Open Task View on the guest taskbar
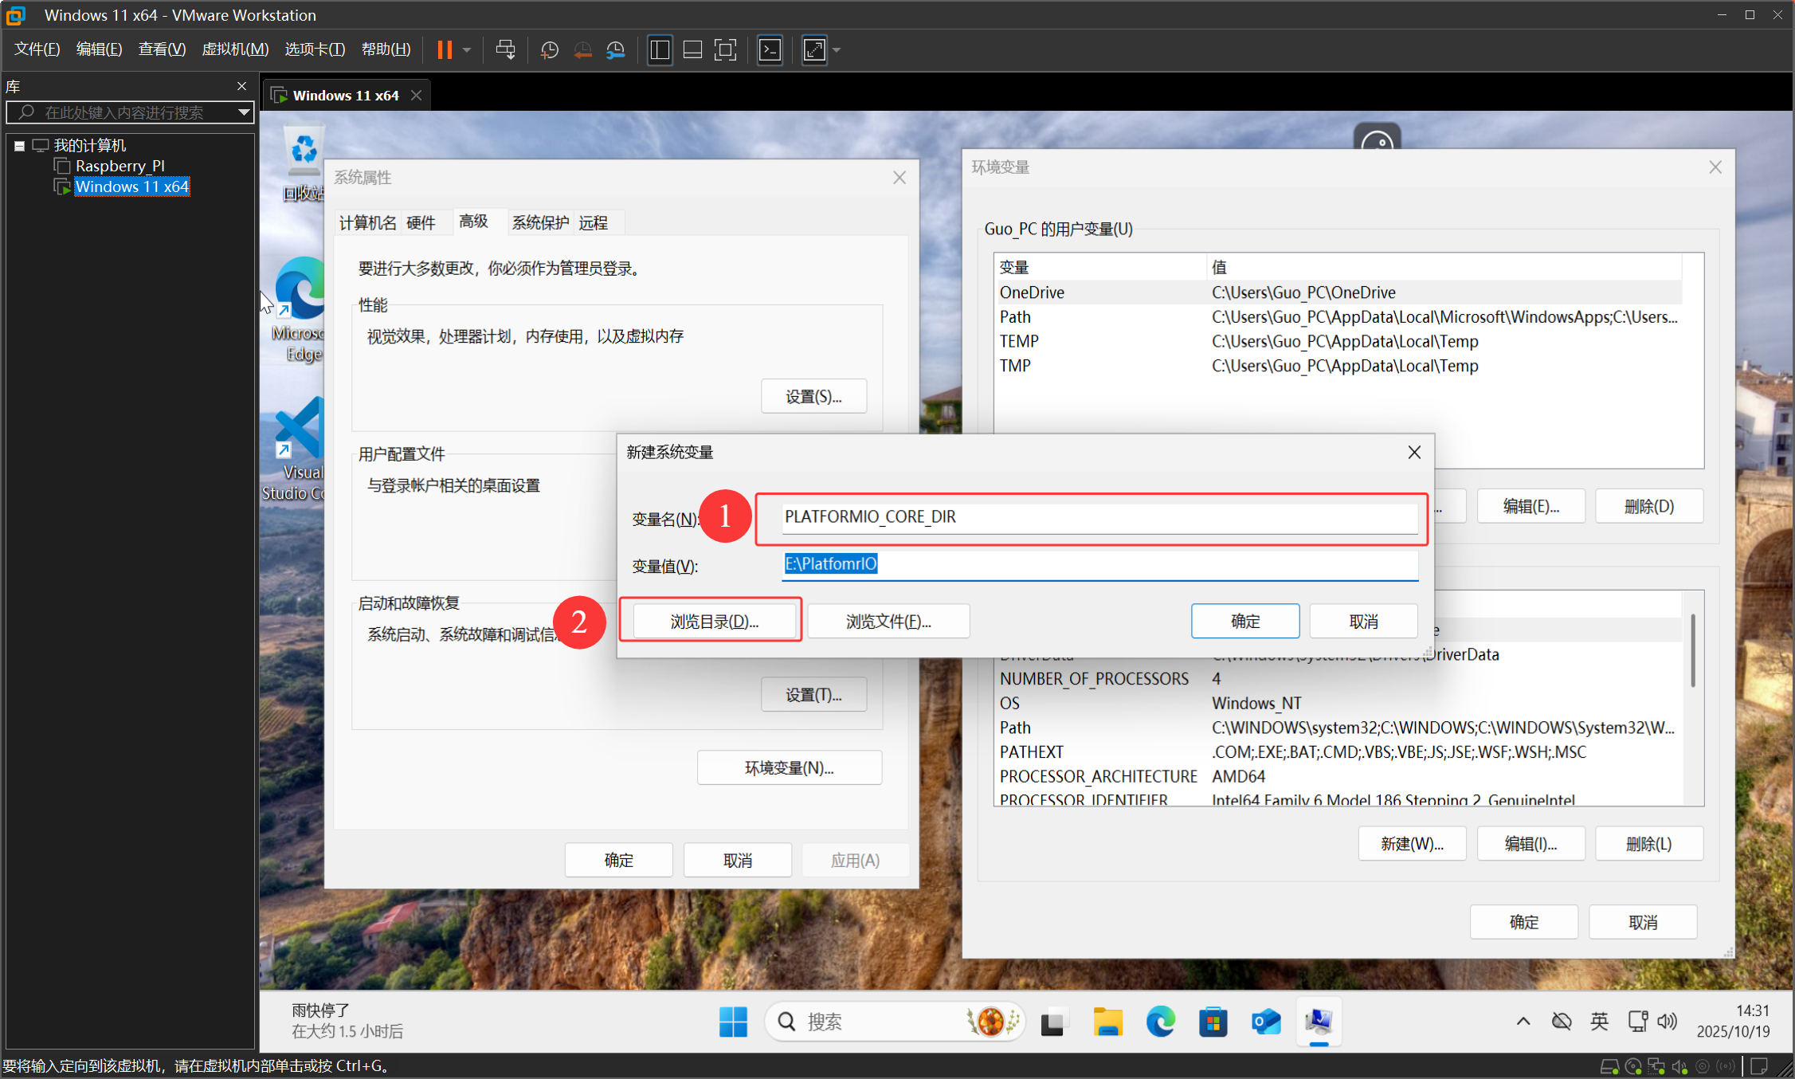Viewport: 1795px width, 1079px height. point(1052,1022)
